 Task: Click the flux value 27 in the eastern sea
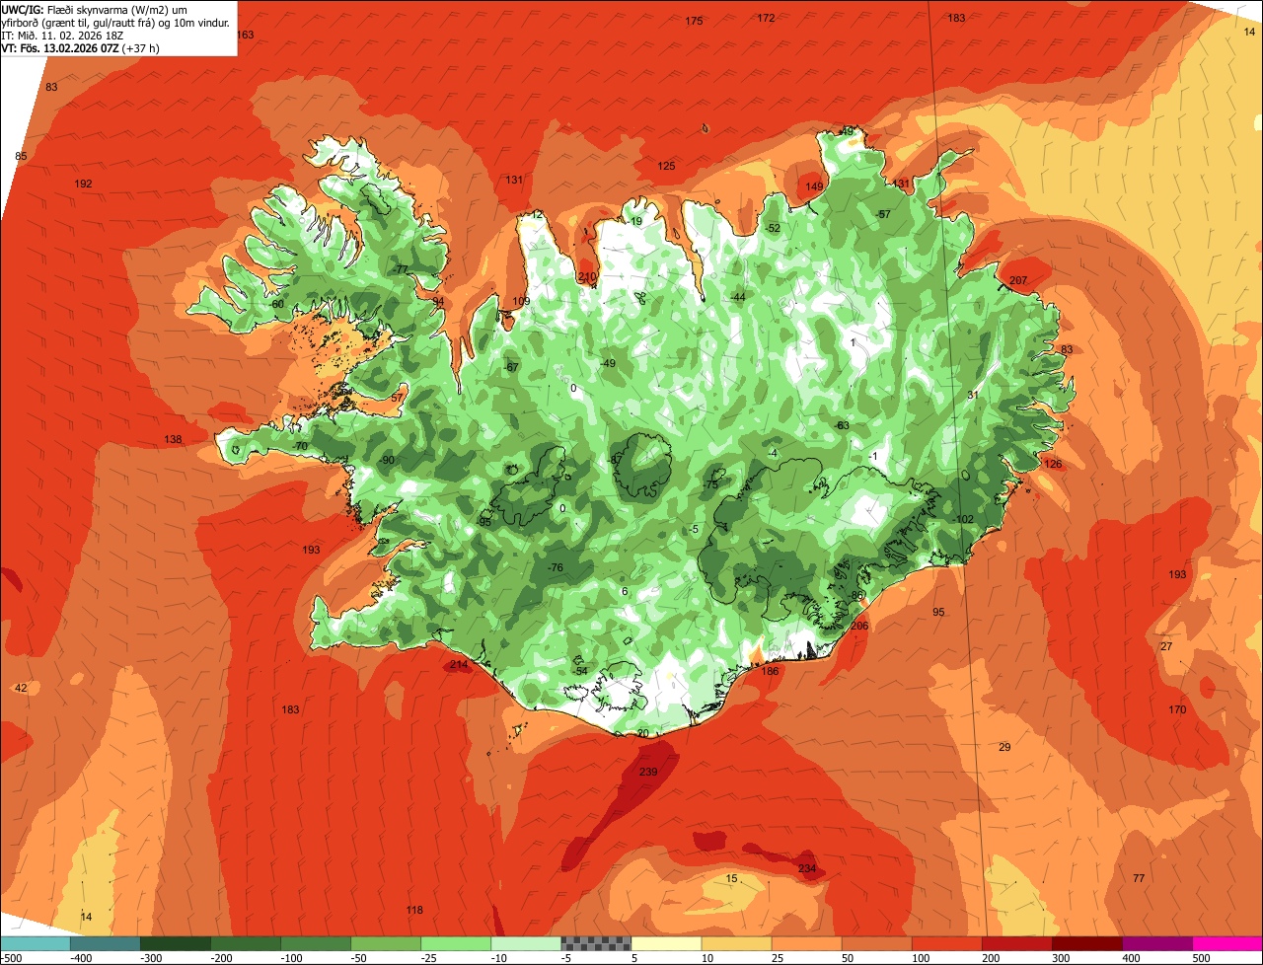click(1166, 646)
